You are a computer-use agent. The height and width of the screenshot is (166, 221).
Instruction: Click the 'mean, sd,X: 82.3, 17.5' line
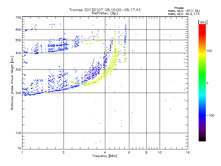184,14
